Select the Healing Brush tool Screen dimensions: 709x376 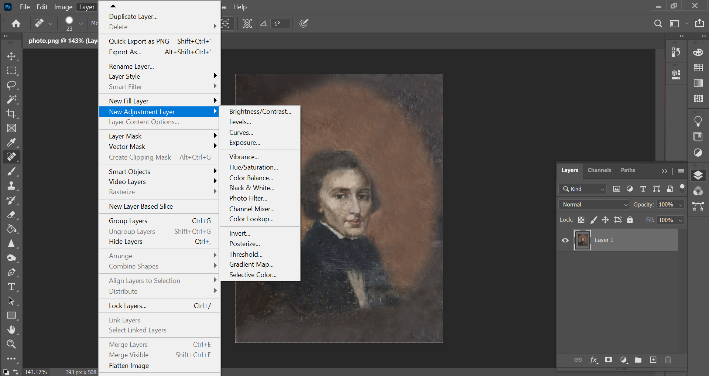click(11, 157)
